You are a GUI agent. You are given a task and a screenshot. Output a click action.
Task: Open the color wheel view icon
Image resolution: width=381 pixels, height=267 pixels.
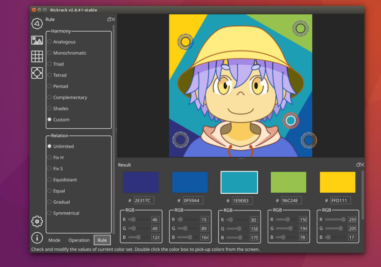[37, 24]
